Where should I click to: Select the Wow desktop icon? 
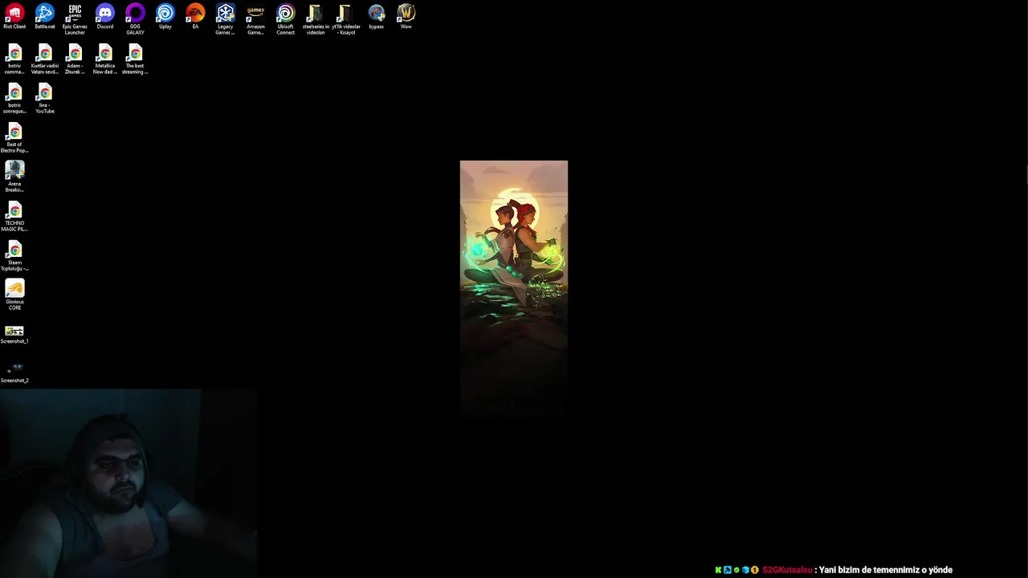(406, 17)
